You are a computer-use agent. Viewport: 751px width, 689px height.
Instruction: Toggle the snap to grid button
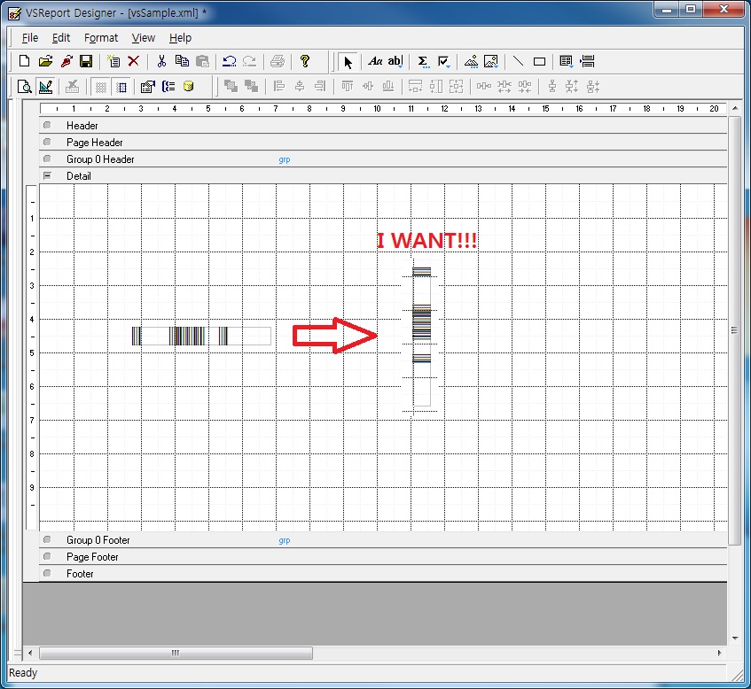pyautogui.click(x=121, y=87)
